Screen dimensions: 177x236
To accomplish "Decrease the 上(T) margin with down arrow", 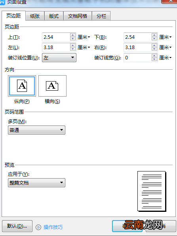I will [73, 39].
